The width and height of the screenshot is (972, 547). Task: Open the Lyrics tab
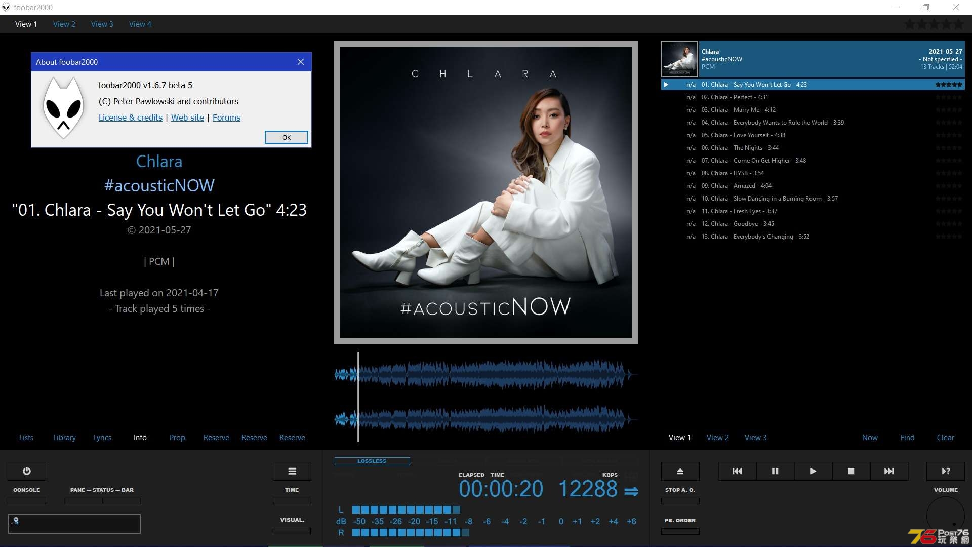tap(102, 437)
